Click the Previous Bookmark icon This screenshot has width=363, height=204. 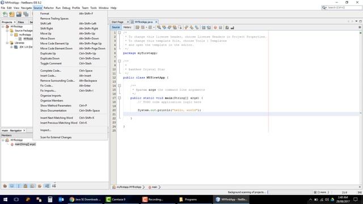pyautogui.click(x=187, y=28)
